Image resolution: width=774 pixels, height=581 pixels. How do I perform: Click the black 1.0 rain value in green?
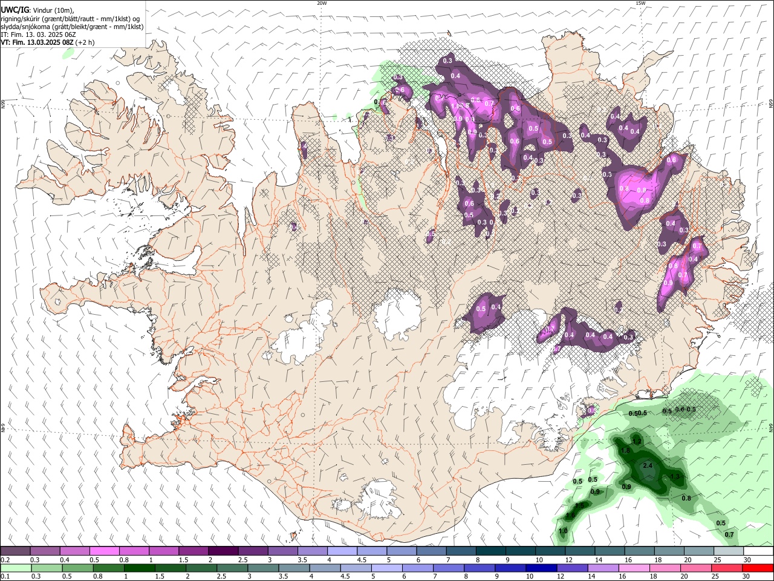563,531
